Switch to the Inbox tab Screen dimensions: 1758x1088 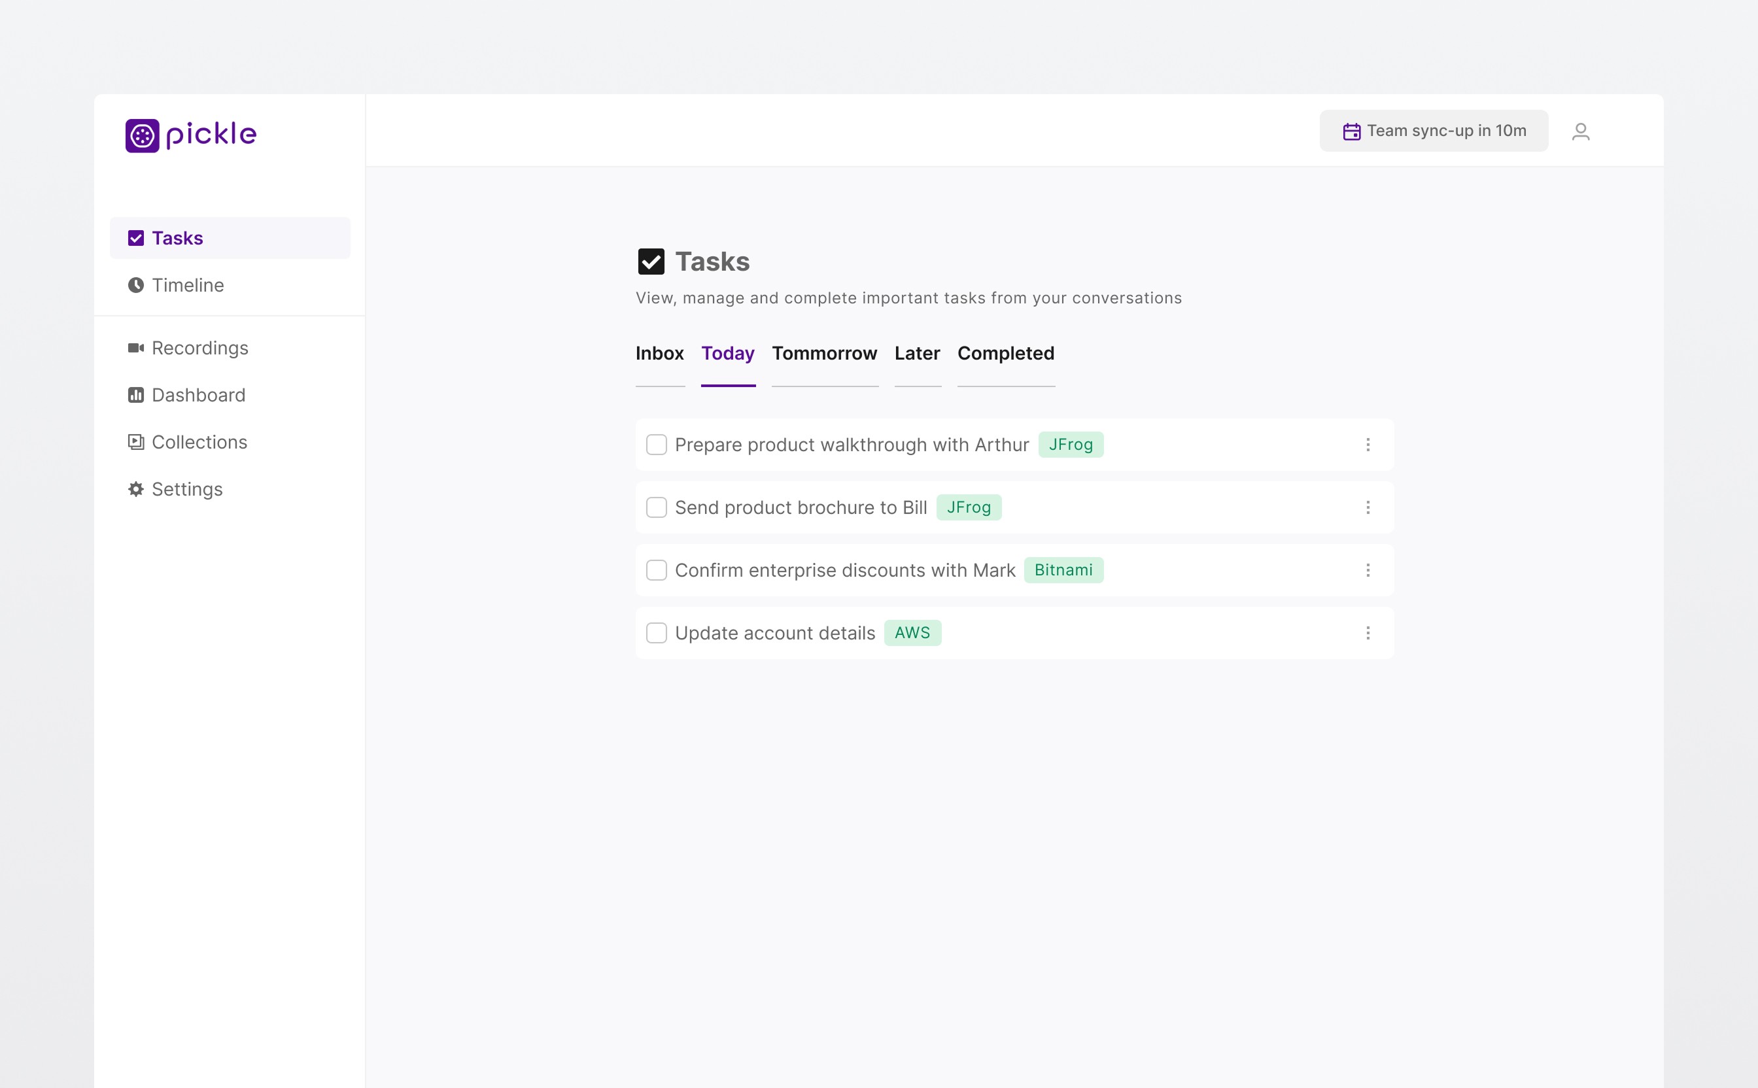pyautogui.click(x=659, y=353)
